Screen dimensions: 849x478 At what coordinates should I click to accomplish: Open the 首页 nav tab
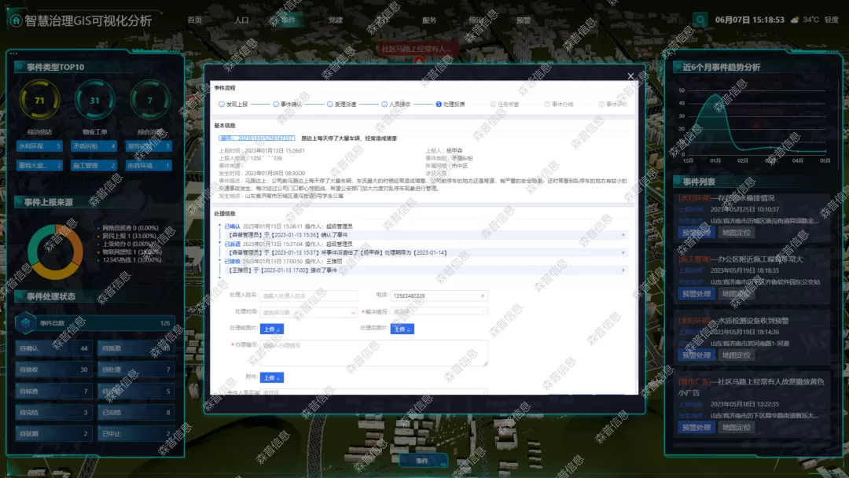tap(195, 20)
